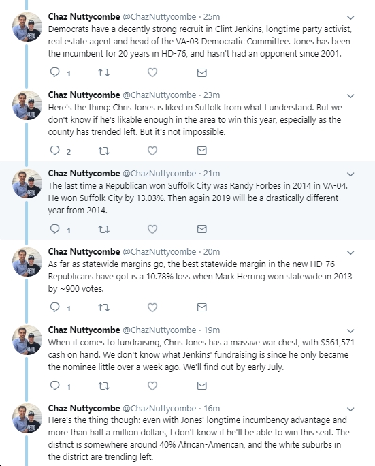Open the 16m timestamp permalink
This screenshot has width=375, height=466.
tap(212, 408)
